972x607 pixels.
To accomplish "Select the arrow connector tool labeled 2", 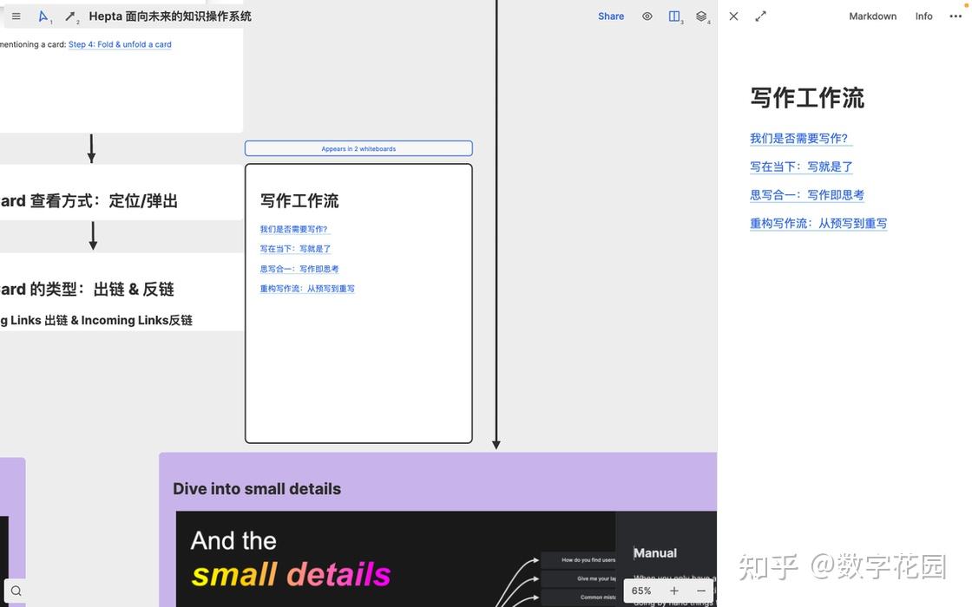I will 69,15.
